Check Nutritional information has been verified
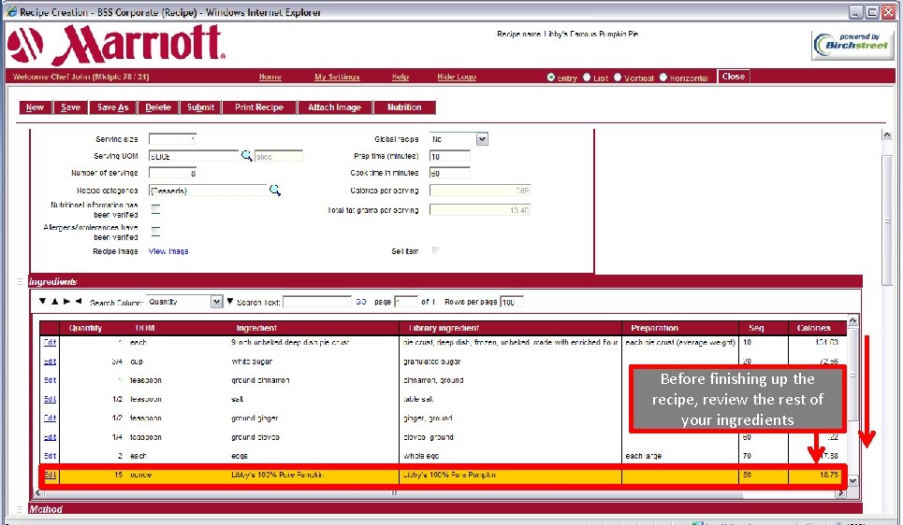The height and width of the screenshot is (525, 903). [155, 208]
